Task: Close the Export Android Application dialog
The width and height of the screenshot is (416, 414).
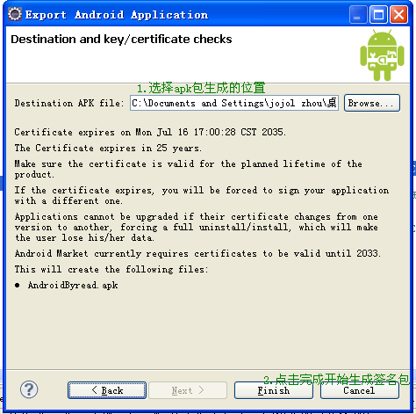Action: pyautogui.click(x=398, y=14)
